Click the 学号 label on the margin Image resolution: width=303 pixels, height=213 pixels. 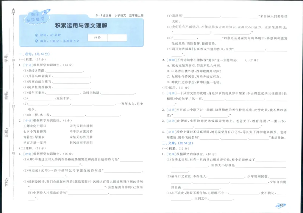7,58
